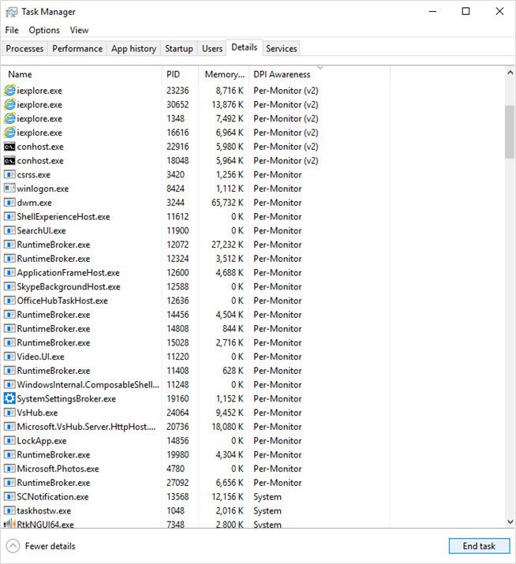This screenshot has height=564, width=516.
Task: Click the ApplicationFrameHost.exe icon
Action: coord(9,273)
